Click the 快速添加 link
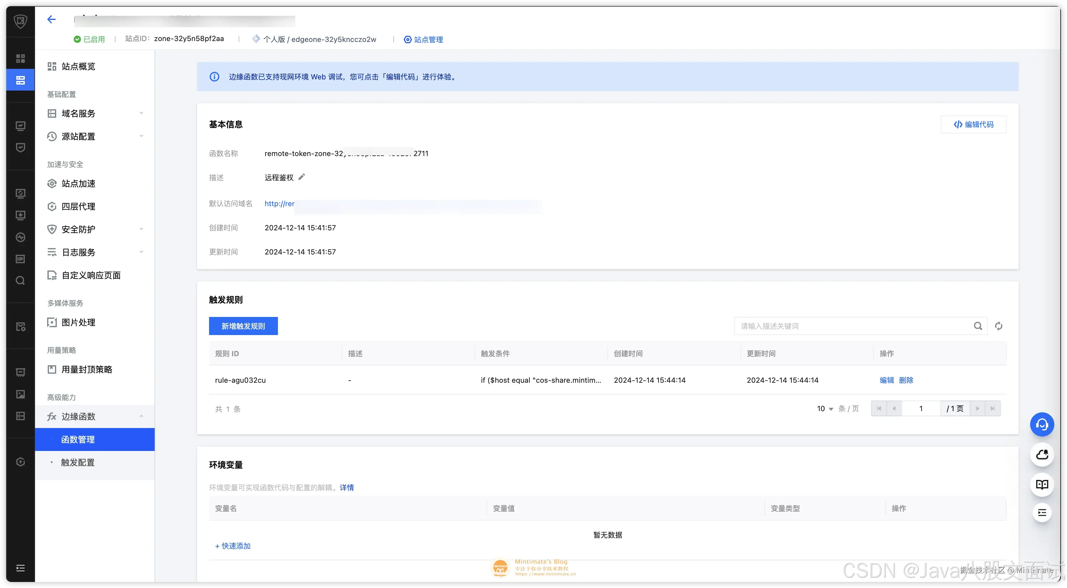 233,546
